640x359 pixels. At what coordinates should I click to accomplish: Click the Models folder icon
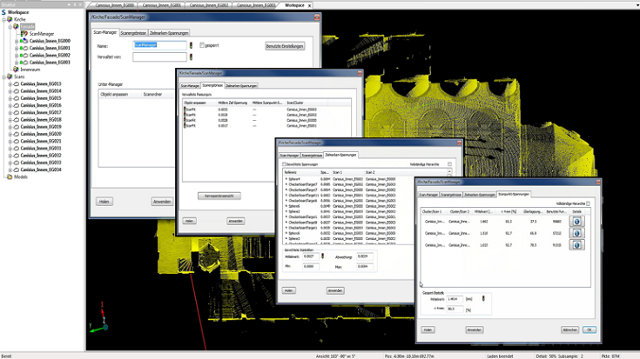[x=10, y=176]
